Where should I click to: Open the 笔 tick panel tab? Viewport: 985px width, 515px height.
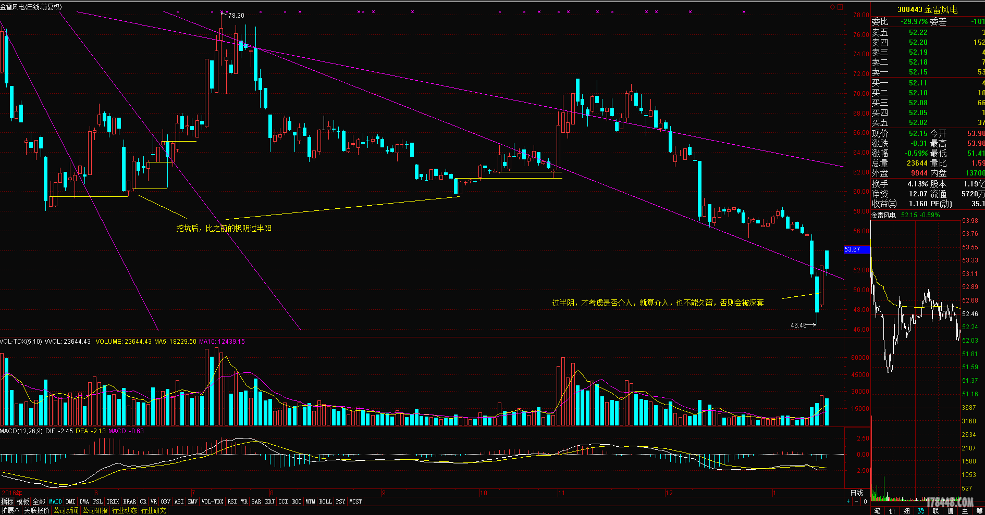click(x=878, y=511)
